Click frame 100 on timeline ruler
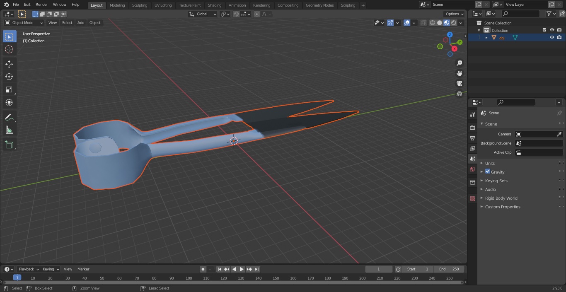The width and height of the screenshot is (566, 292). point(189,278)
